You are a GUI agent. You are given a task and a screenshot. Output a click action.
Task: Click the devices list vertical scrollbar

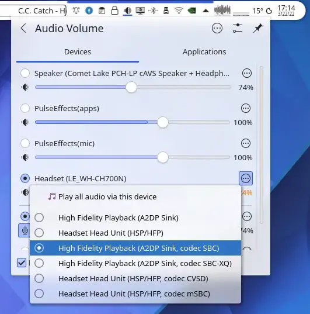(262, 145)
